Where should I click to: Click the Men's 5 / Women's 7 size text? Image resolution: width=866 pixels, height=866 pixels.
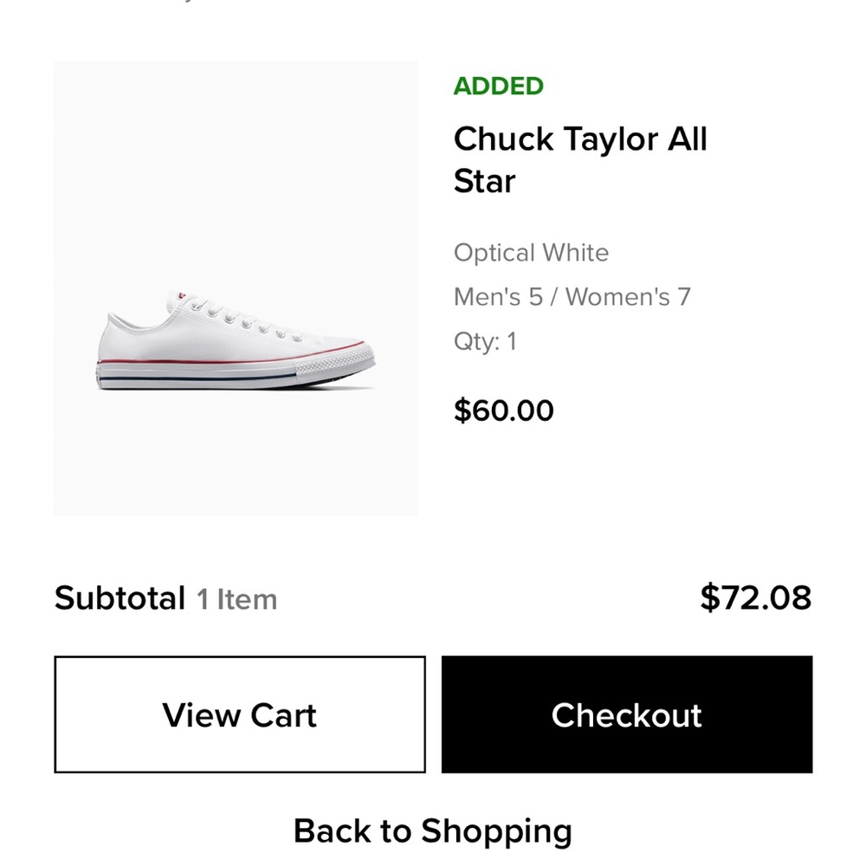571,296
